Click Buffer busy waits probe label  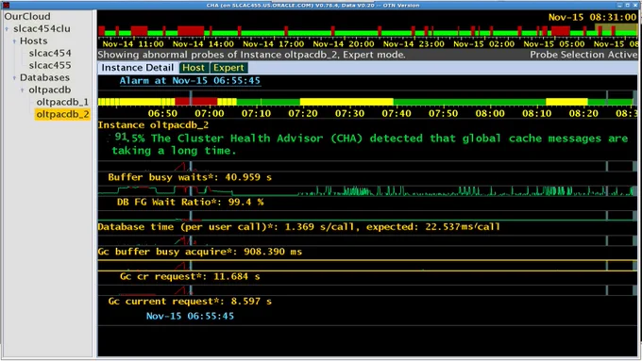[x=190, y=177]
